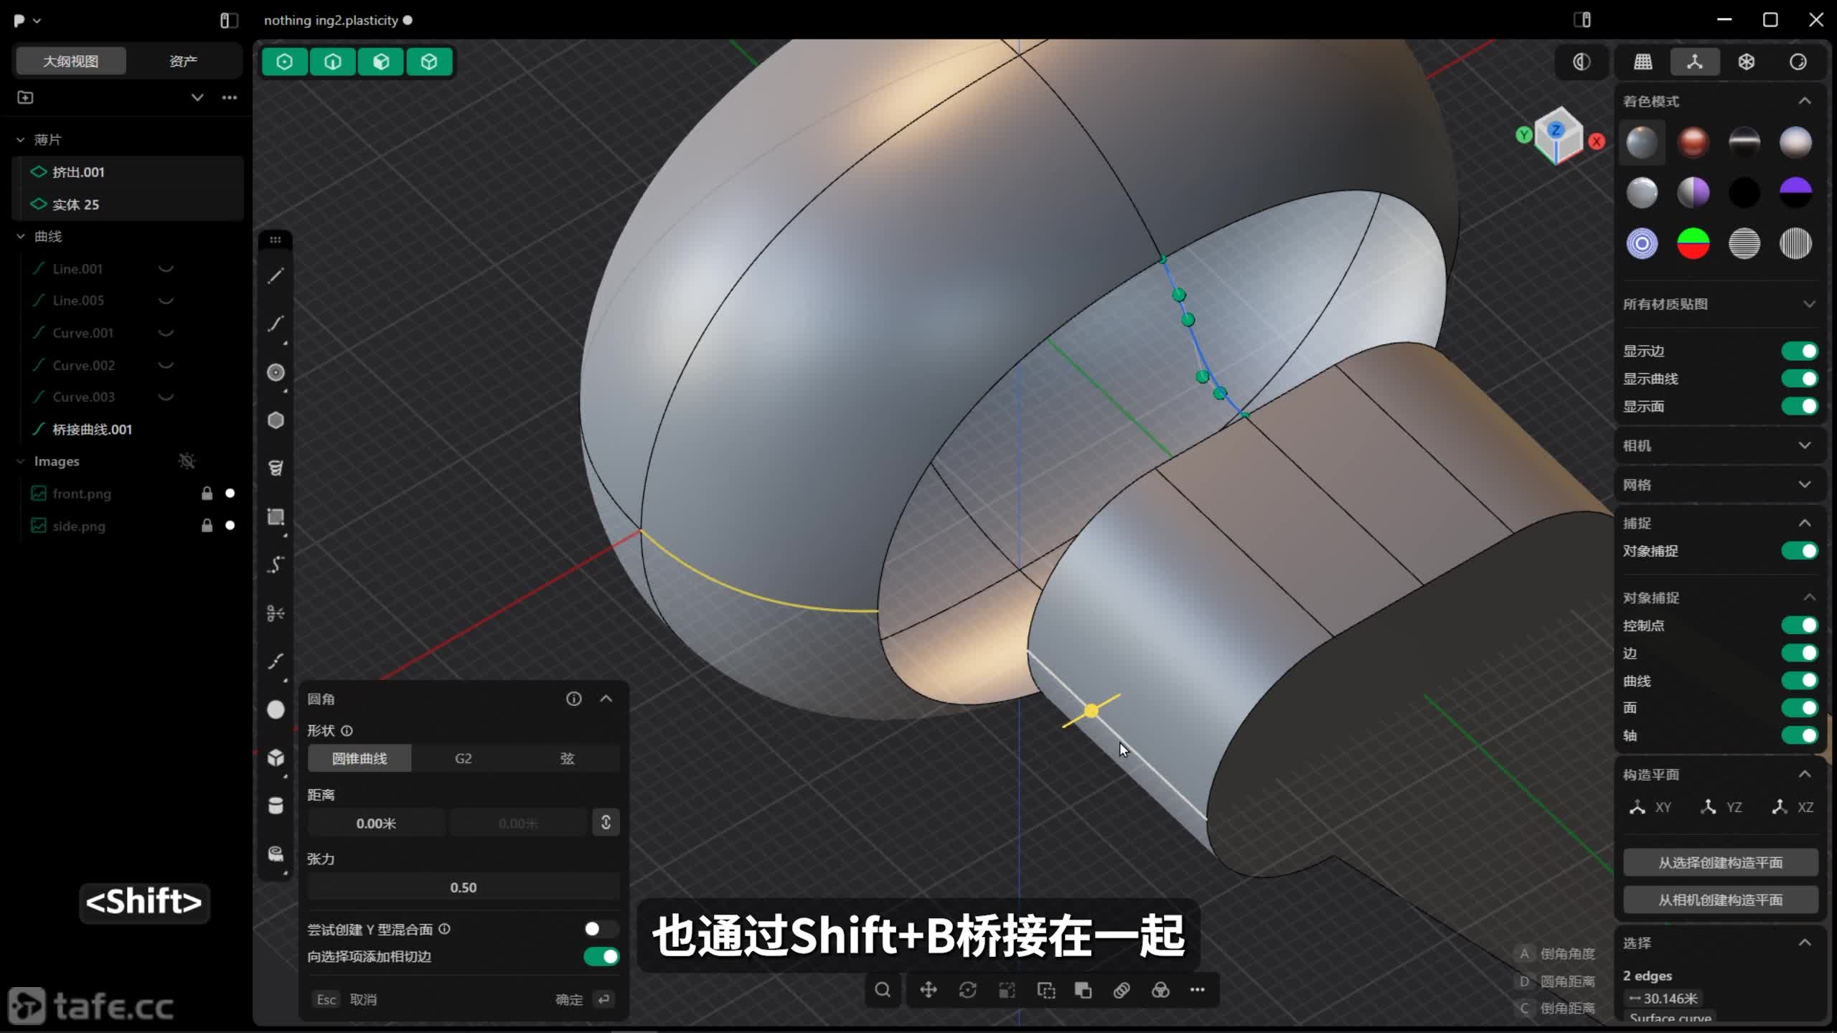This screenshot has height=1033, width=1837.
Task: Switch to the grid settings icon
Action: tap(1643, 62)
